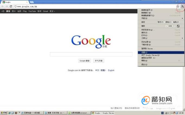The width and height of the screenshot is (185, 115).
Task: Open Play in the Google top bar
Action: [25, 11]
